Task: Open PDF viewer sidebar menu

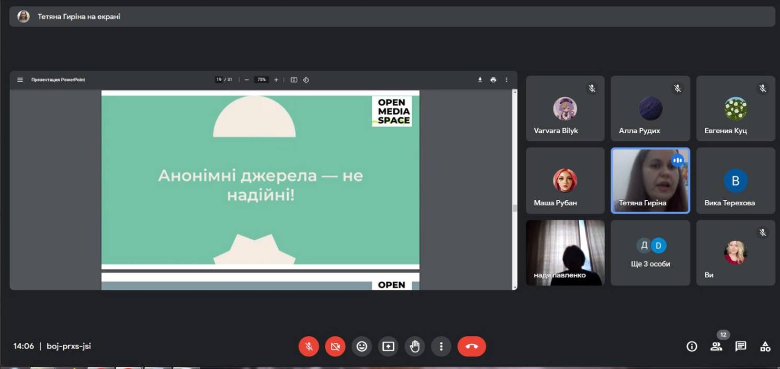Action: (20, 80)
